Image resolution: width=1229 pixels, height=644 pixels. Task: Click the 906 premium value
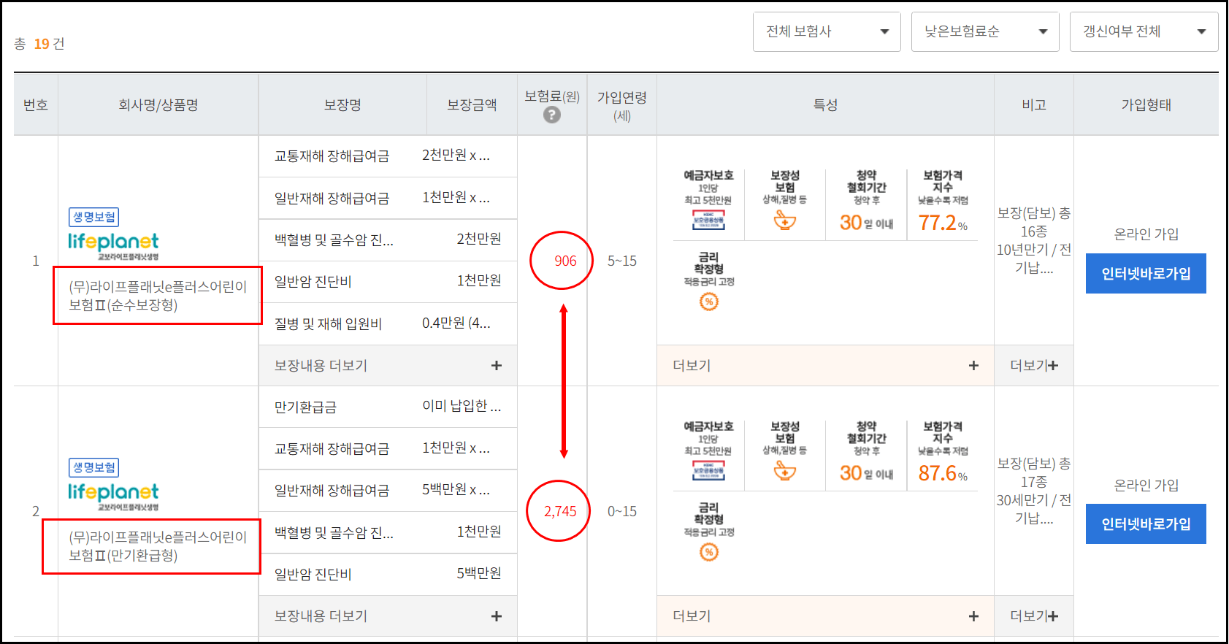pos(565,261)
